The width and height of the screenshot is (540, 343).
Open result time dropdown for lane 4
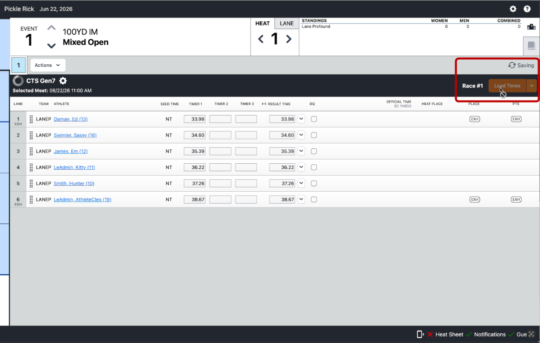click(x=301, y=167)
